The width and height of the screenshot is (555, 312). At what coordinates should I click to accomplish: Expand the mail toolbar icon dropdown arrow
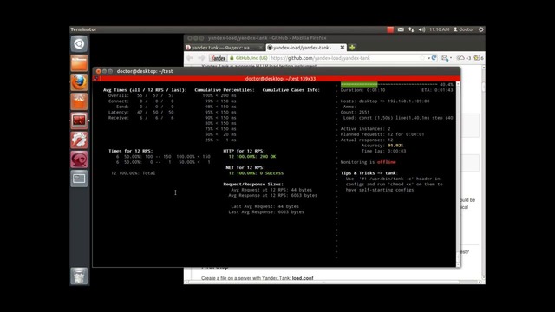(x=451, y=58)
